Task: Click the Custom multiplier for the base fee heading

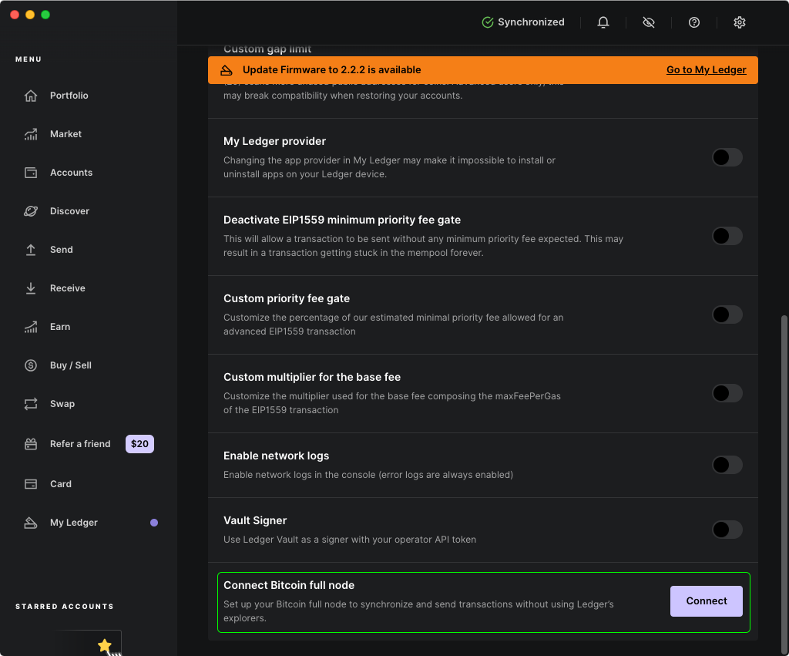Action: [312, 377]
